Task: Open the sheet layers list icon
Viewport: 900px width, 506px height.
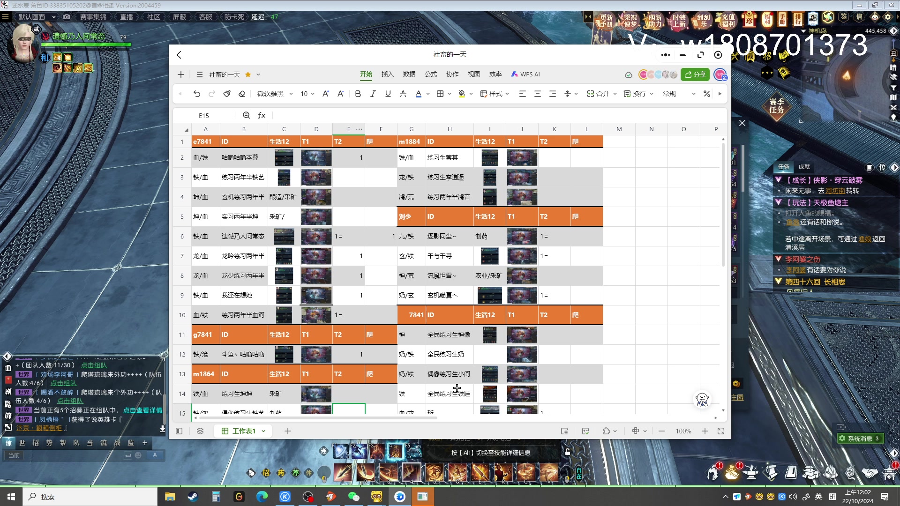Action: 200,431
